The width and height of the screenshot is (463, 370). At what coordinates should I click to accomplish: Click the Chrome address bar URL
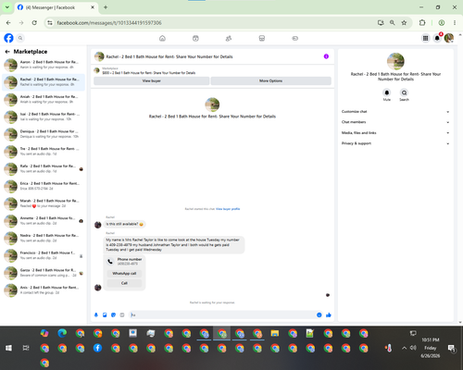[x=109, y=23]
